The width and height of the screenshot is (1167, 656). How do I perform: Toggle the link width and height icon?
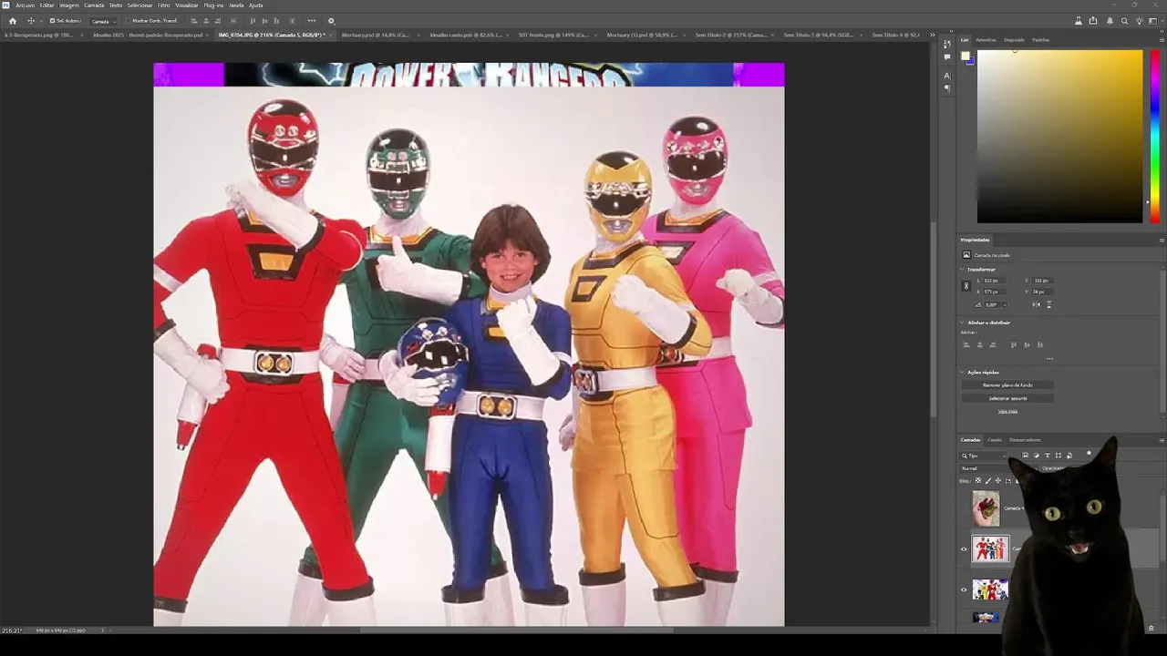tap(966, 286)
